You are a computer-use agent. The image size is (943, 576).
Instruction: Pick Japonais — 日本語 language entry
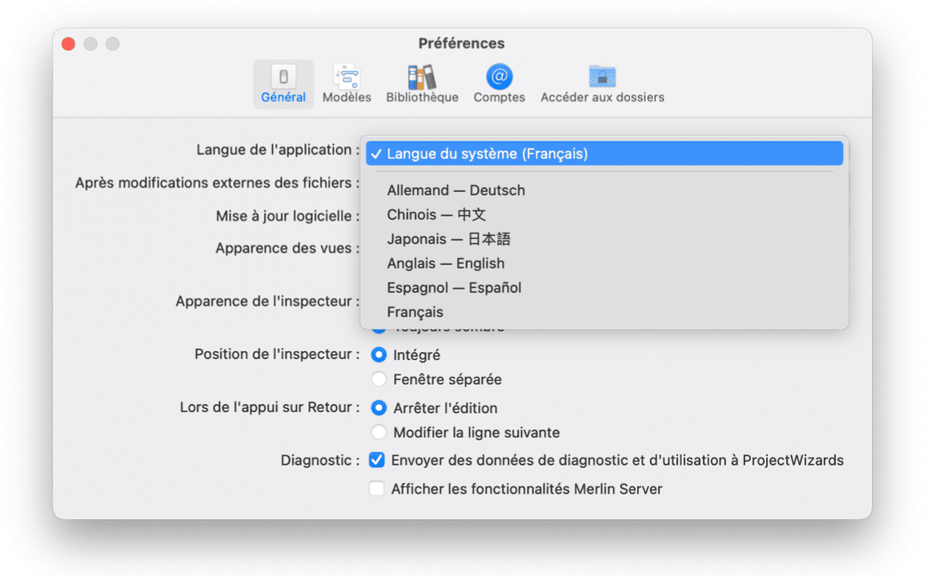tap(448, 239)
